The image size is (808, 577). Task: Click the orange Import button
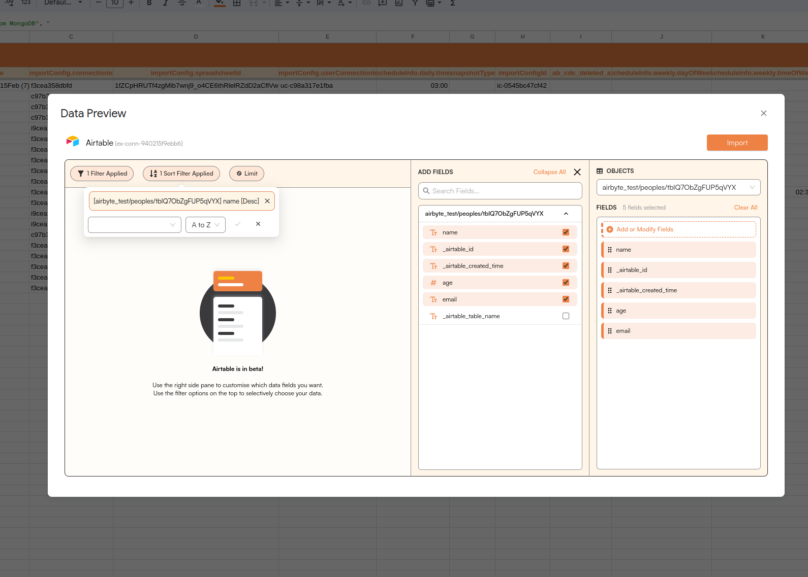[x=737, y=143]
